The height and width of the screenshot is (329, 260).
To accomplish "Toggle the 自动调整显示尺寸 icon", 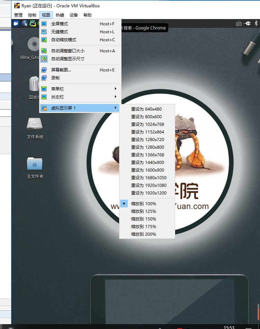I will click(x=44, y=59).
